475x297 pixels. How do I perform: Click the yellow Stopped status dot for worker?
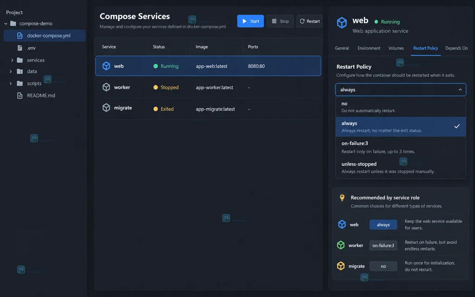tap(155, 87)
